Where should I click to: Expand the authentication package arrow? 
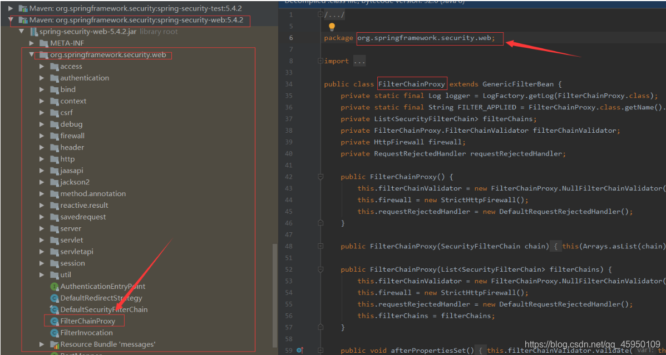(42, 78)
